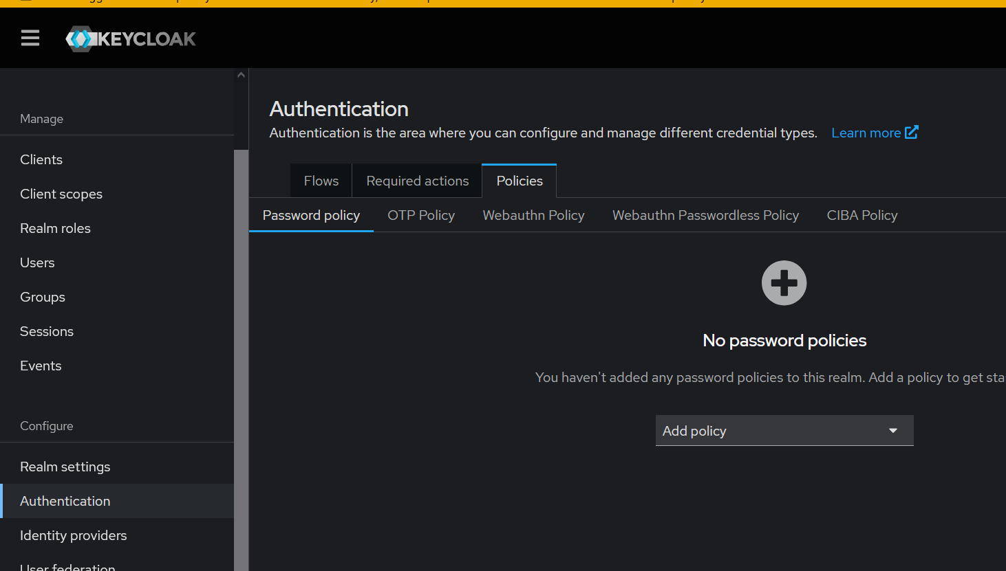1006x571 pixels.
Task: Open Events in sidebar
Action: pyautogui.click(x=117, y=366)
